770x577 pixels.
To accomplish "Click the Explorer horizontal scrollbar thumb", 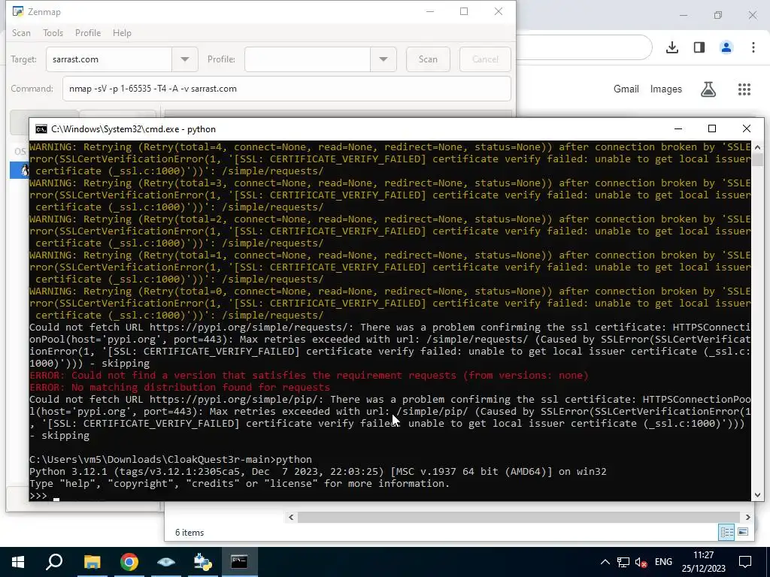I will click(x=519, y=517).
